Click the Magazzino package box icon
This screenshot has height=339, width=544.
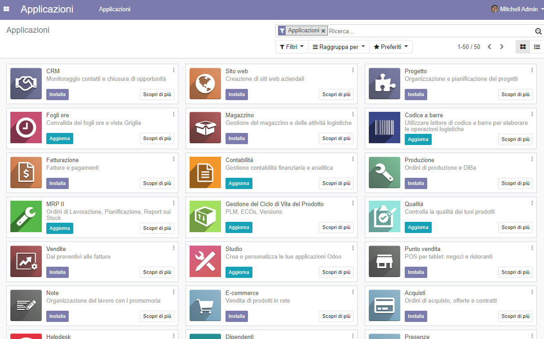click(x=205, y=128)
